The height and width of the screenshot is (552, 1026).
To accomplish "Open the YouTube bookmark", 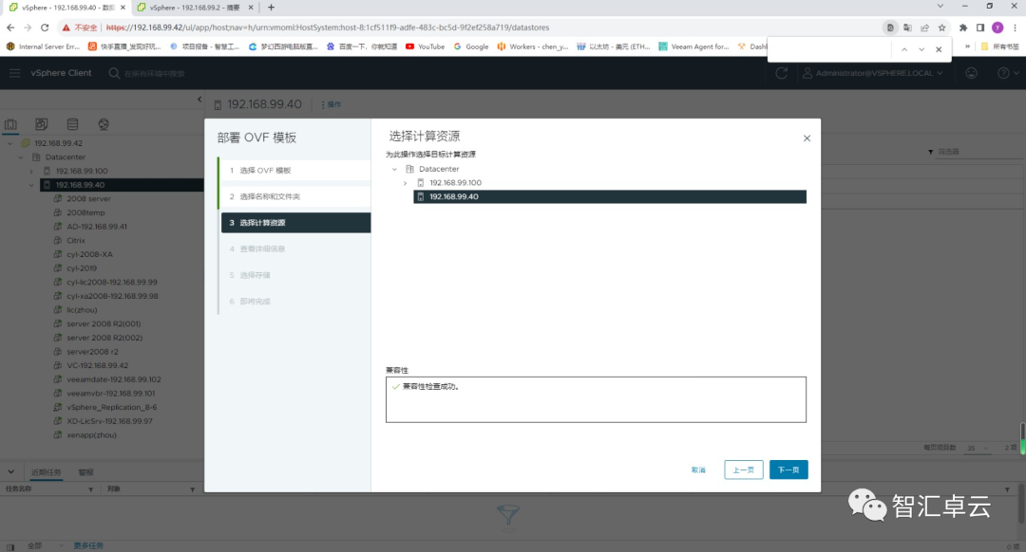I will coord(426,47).
